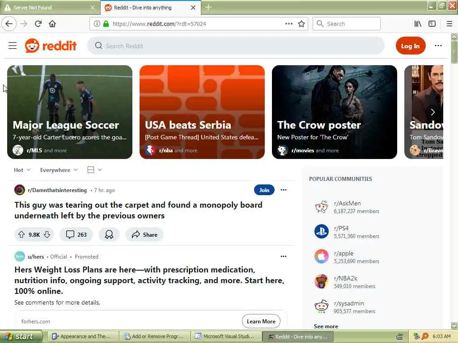
Task: Downvote the monopoly board post
Action: click(47, 234)
